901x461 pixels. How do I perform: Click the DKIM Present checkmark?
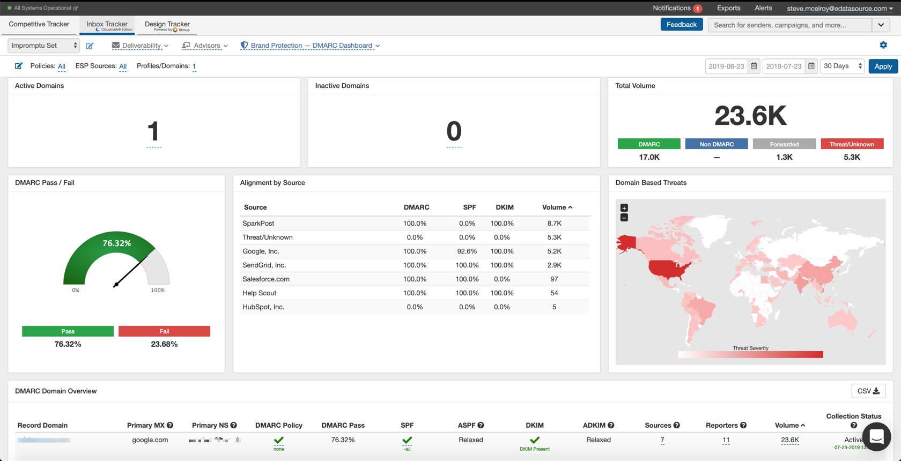[535, 441]
